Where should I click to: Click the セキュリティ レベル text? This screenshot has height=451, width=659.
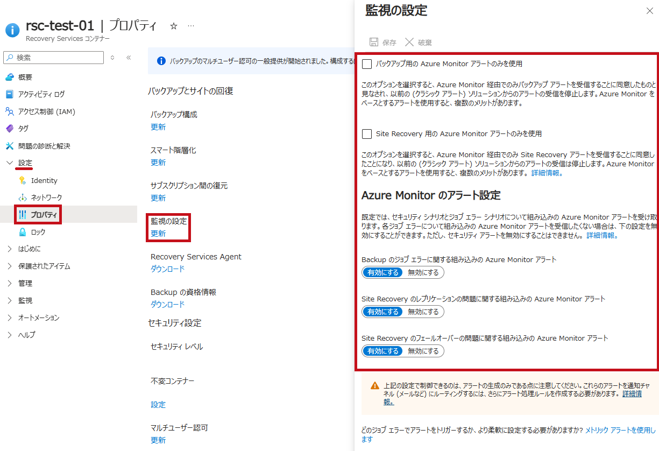pyautogui.click(x=177, y=347)
